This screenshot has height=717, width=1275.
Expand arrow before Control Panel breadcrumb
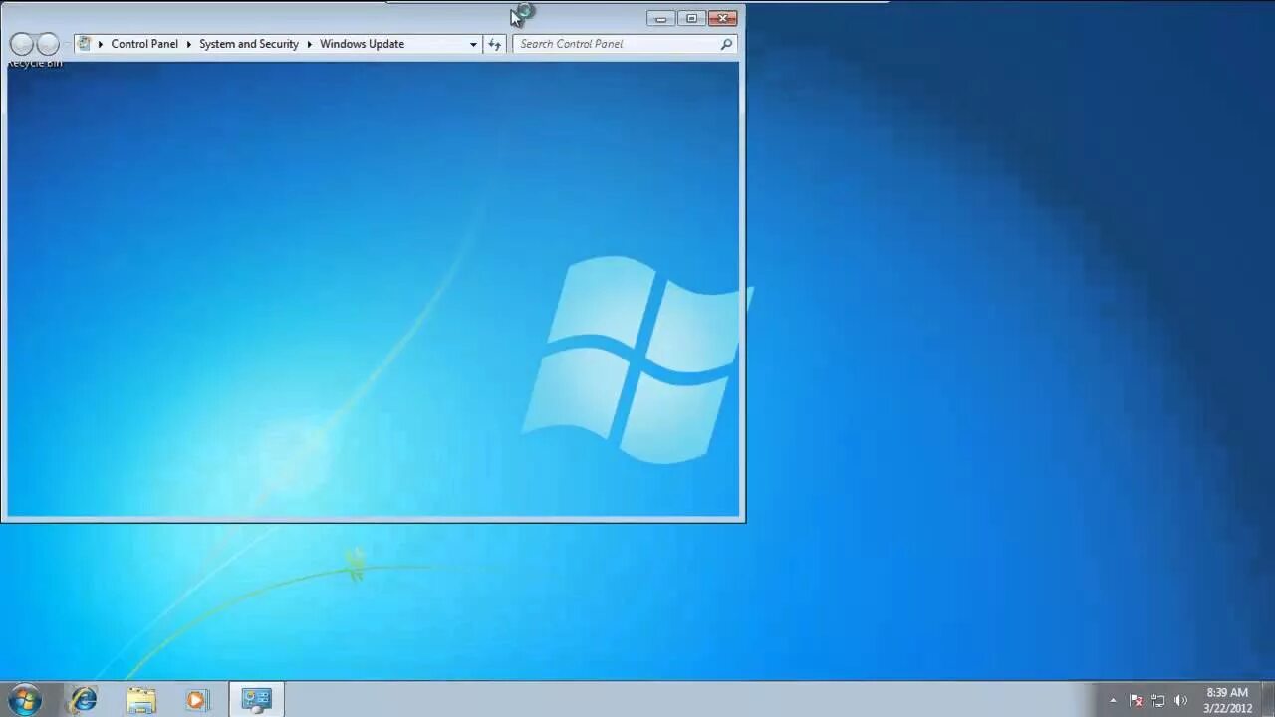[101, 44]
